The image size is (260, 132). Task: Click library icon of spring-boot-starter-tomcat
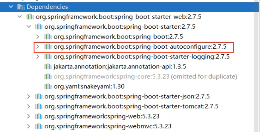point(39,106)
